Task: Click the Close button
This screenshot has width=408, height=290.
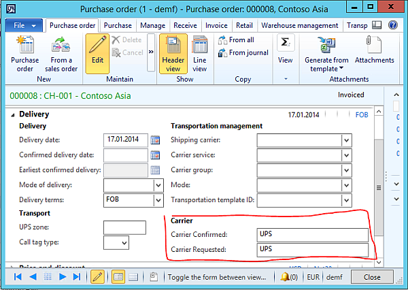Action: click(372, 277)
